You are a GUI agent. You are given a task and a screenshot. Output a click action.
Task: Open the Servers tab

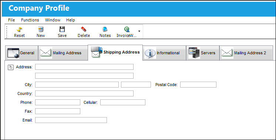click(203, 53)
